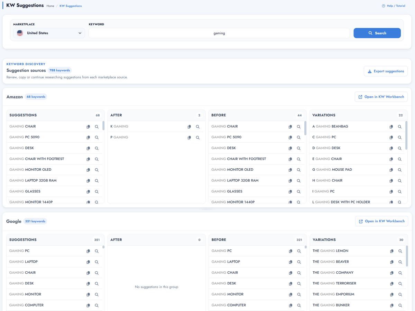
Task: Click the "68 keywords" Amazon badge
Action: 36,97
